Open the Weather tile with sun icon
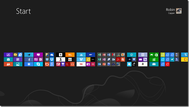The height and width of the screenshot is (107, 189). coord(29,64)
